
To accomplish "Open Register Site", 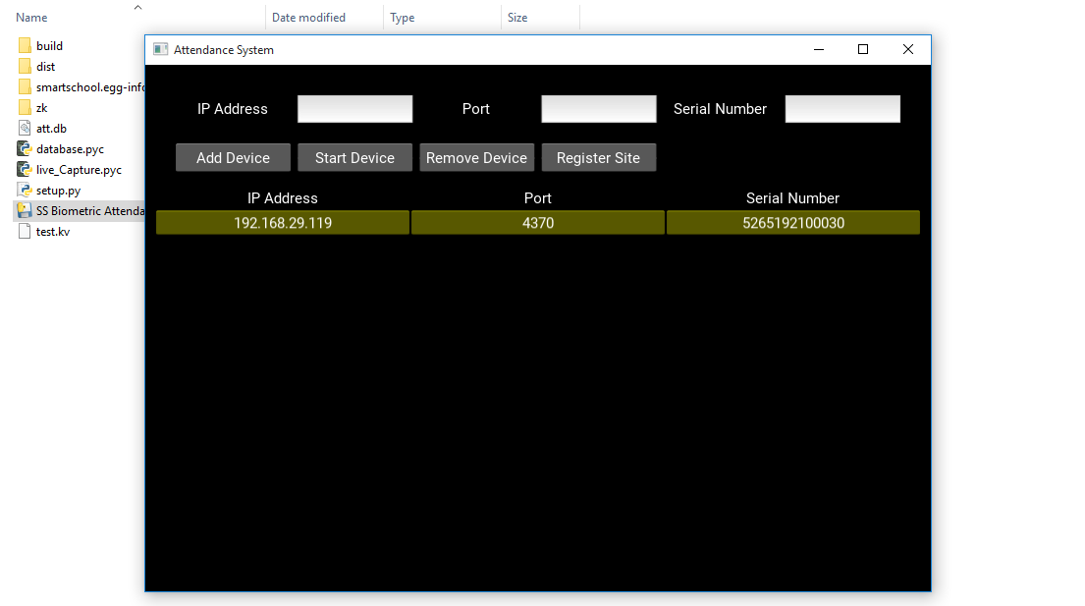I will tap(598, 158).
